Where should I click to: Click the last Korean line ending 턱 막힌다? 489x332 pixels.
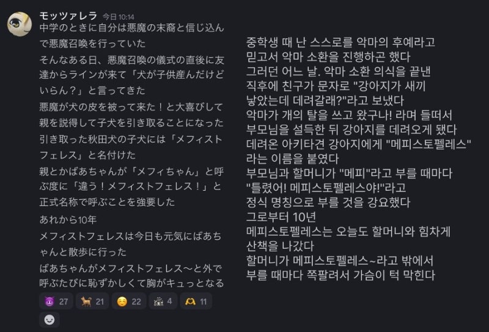point(340,275)
